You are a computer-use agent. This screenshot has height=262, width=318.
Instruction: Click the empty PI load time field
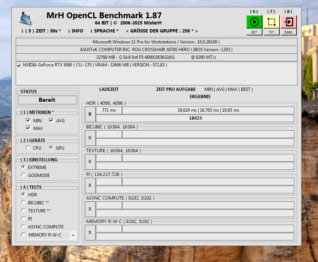[109, 182]
